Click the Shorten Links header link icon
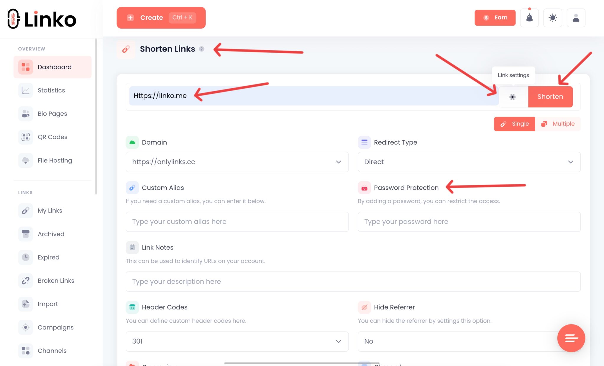Screen dimensions: 604x366 tap(126, 49)
